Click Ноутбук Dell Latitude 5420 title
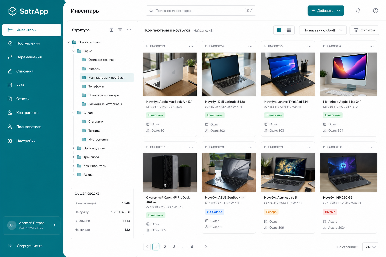Image resolution: width=386 pixels, height=257 pixels. click(225, 102)
